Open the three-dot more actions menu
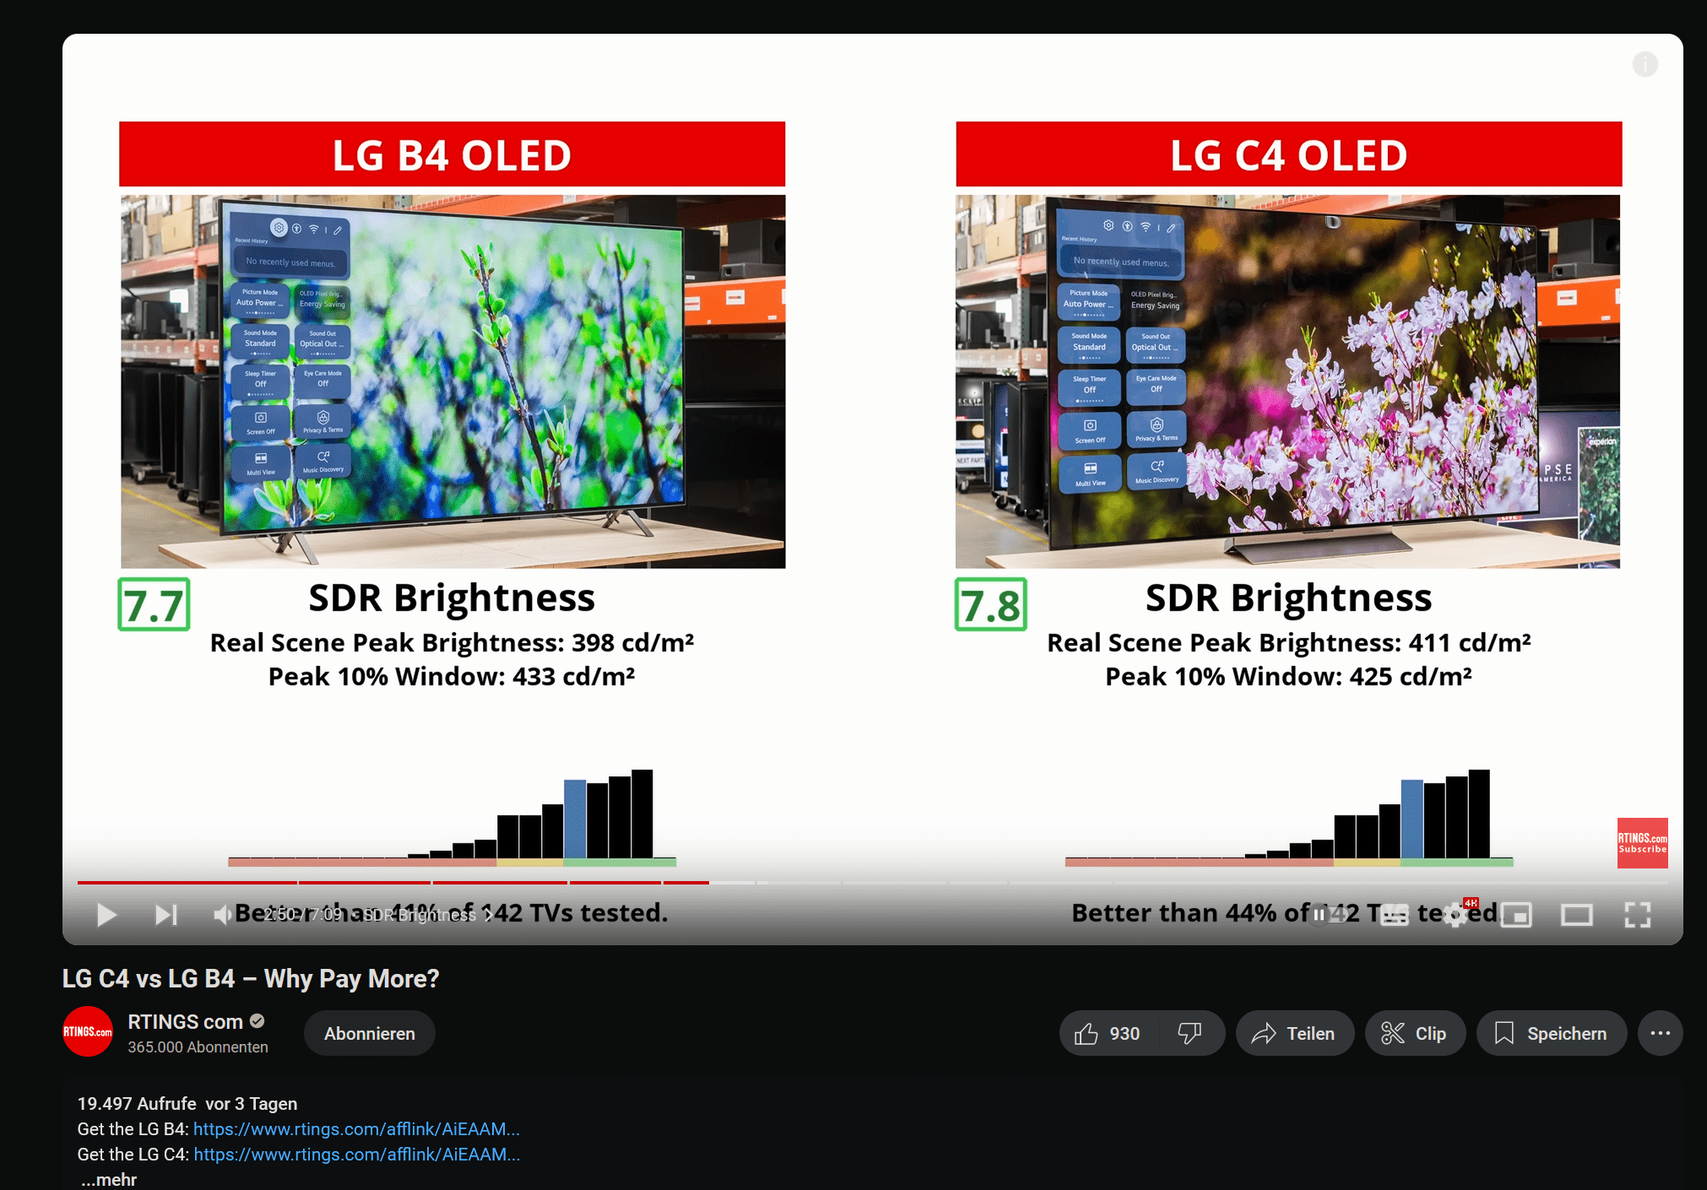Viewport: 1707px width, 1190px height. [x=1660, y=1033]
